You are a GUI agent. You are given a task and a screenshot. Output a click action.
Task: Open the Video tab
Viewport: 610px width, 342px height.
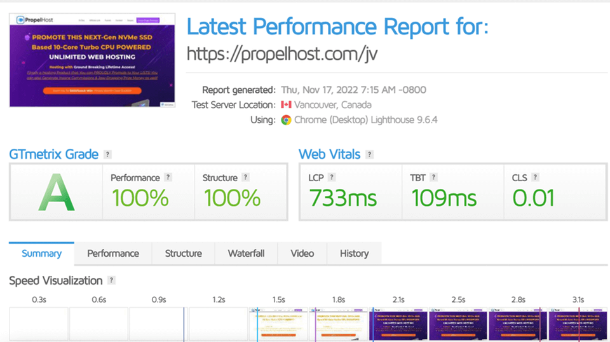[x=302, y=254]
